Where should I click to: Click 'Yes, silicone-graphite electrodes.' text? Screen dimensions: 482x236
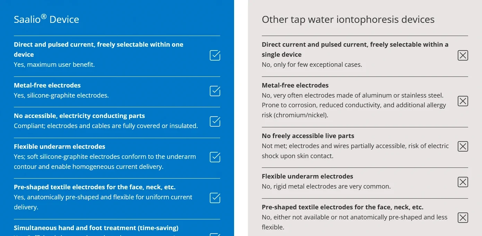point(61,95)
